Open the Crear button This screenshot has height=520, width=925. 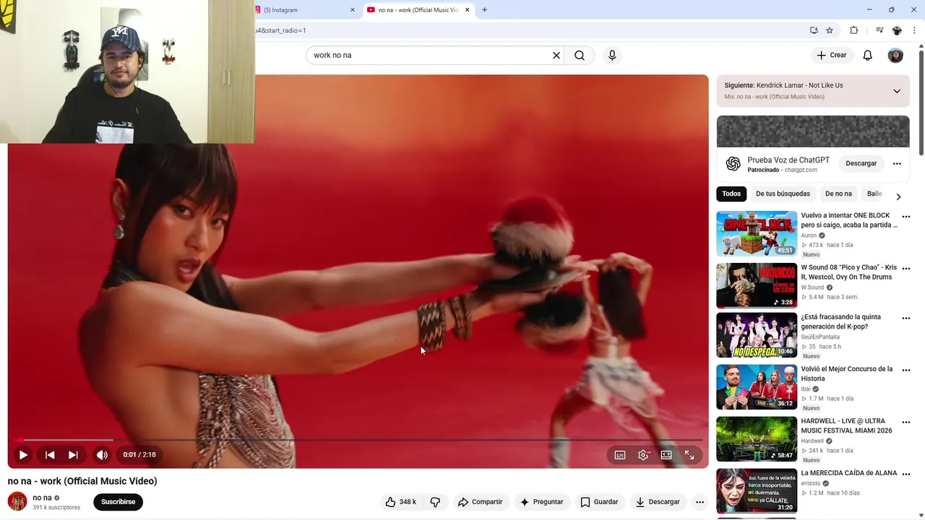(x=831, y=55)
